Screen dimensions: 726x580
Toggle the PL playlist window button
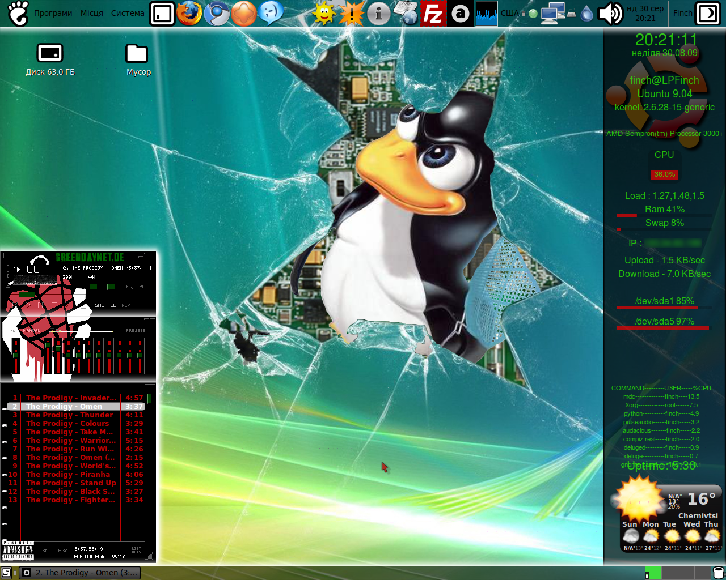pyautogui.click(x=142, y=287)
